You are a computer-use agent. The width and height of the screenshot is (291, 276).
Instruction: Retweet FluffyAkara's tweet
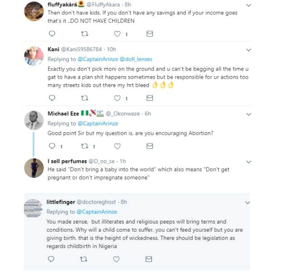(x=84, y=34)
